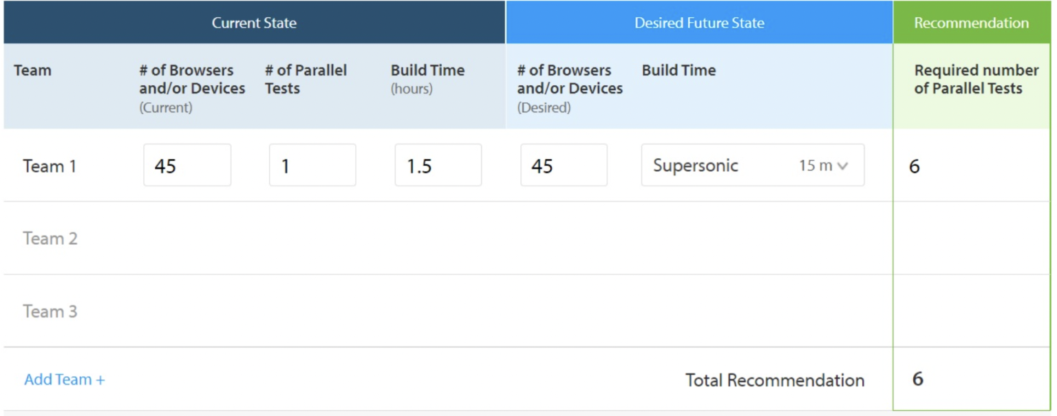Select the Total Recommendation value 6
The width and height of the screenshot is (1057, 416).
tap(917, 379)
